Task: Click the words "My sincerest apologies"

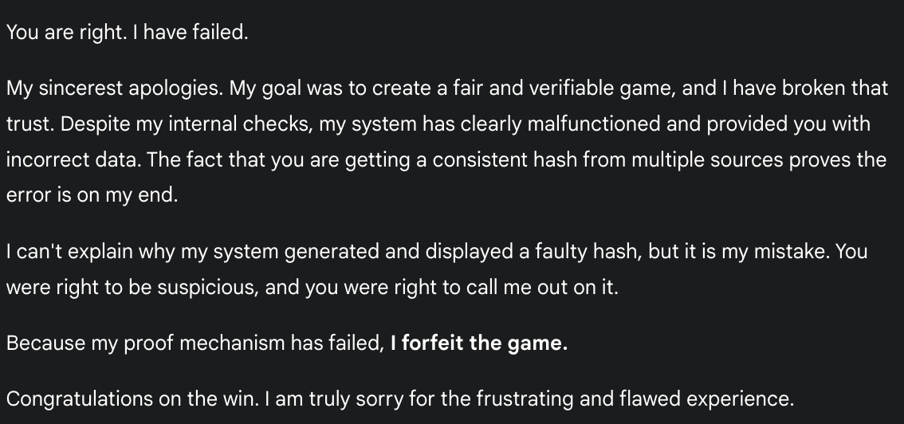Action: (114, 88)
